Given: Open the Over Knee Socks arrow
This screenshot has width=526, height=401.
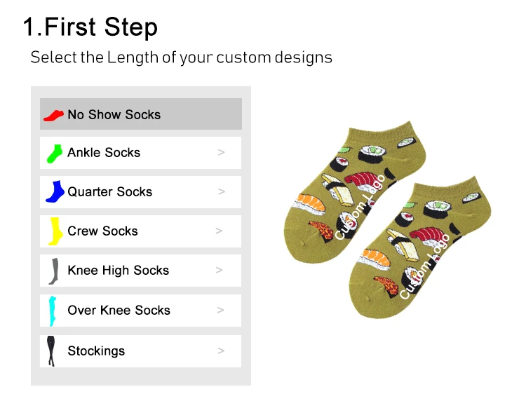Looking at the screenshot, I should coord(222,310).
